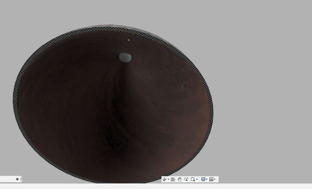Click the Look At icon
Viewport: 312px width, 189px height.
point(173,179)
